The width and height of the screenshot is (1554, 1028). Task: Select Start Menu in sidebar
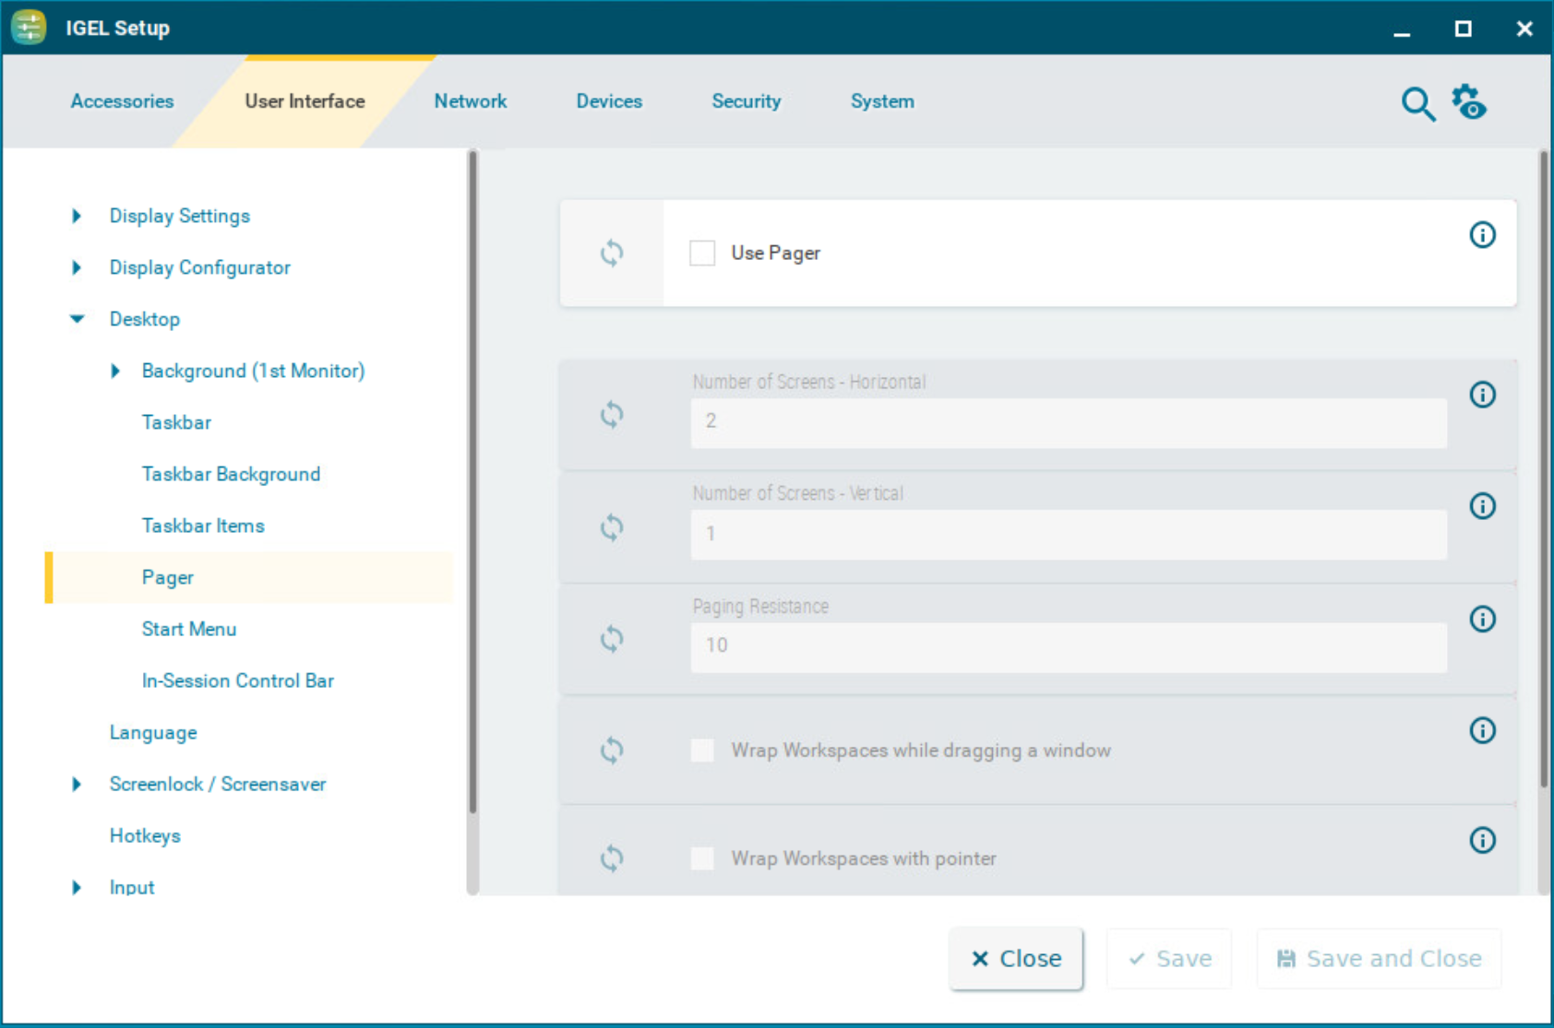pos(189,629)
